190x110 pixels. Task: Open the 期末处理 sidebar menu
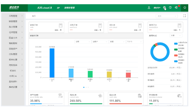13,60
